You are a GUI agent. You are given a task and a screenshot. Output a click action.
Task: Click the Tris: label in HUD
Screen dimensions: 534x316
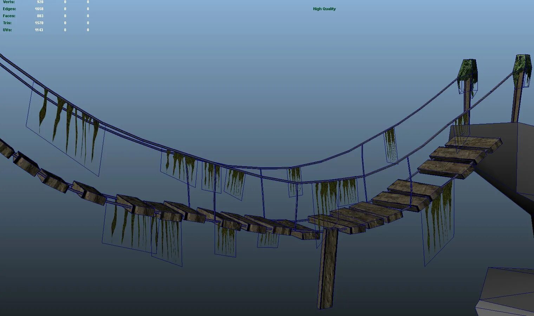point(7,23)
